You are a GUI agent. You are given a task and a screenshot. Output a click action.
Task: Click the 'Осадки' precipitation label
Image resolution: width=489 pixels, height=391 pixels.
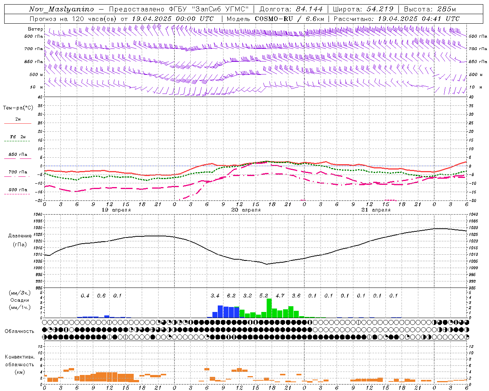pos(20,300)
